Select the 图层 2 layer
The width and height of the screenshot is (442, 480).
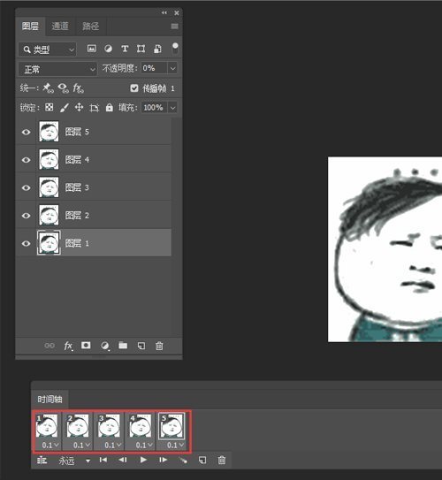tap(94, 215)
